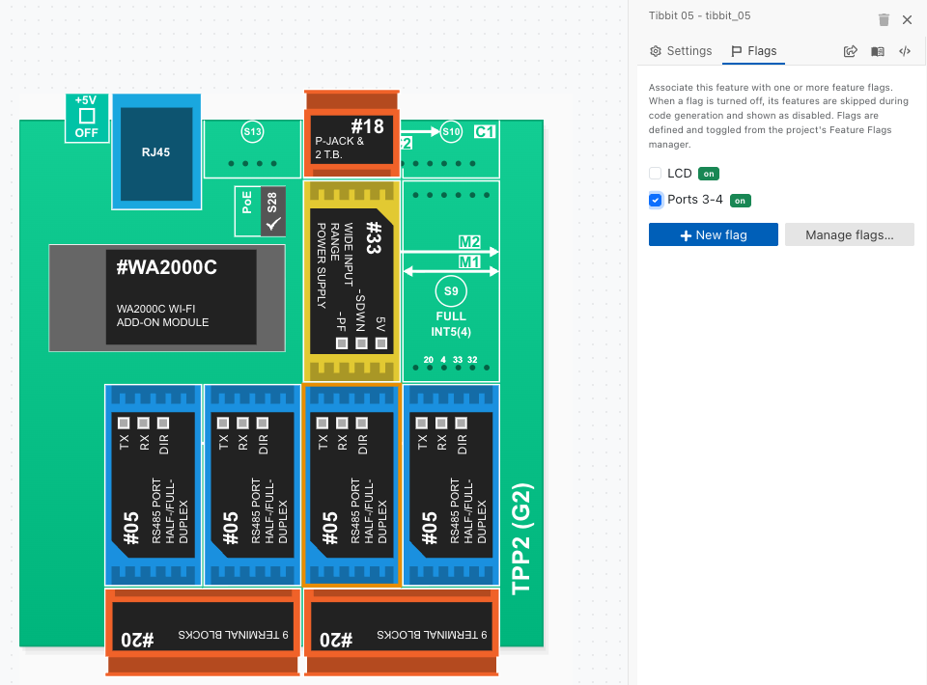Select the highlighted third #05 RS485 tibbit
Viewport: 927px width, 685px height.
[351, 485]
